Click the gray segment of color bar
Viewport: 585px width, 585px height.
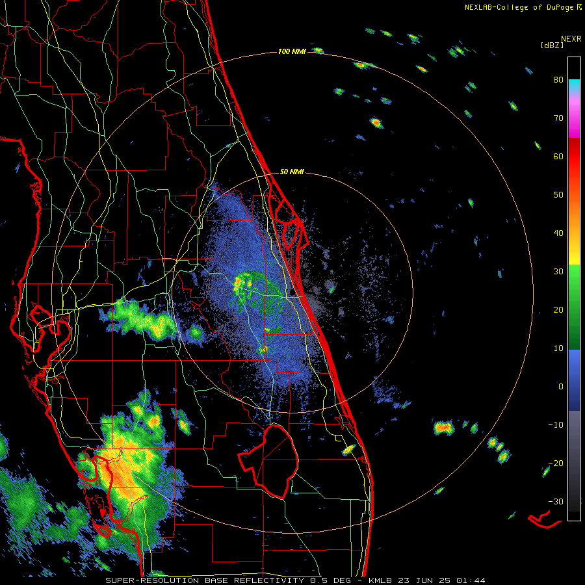(x=574, y=461)
